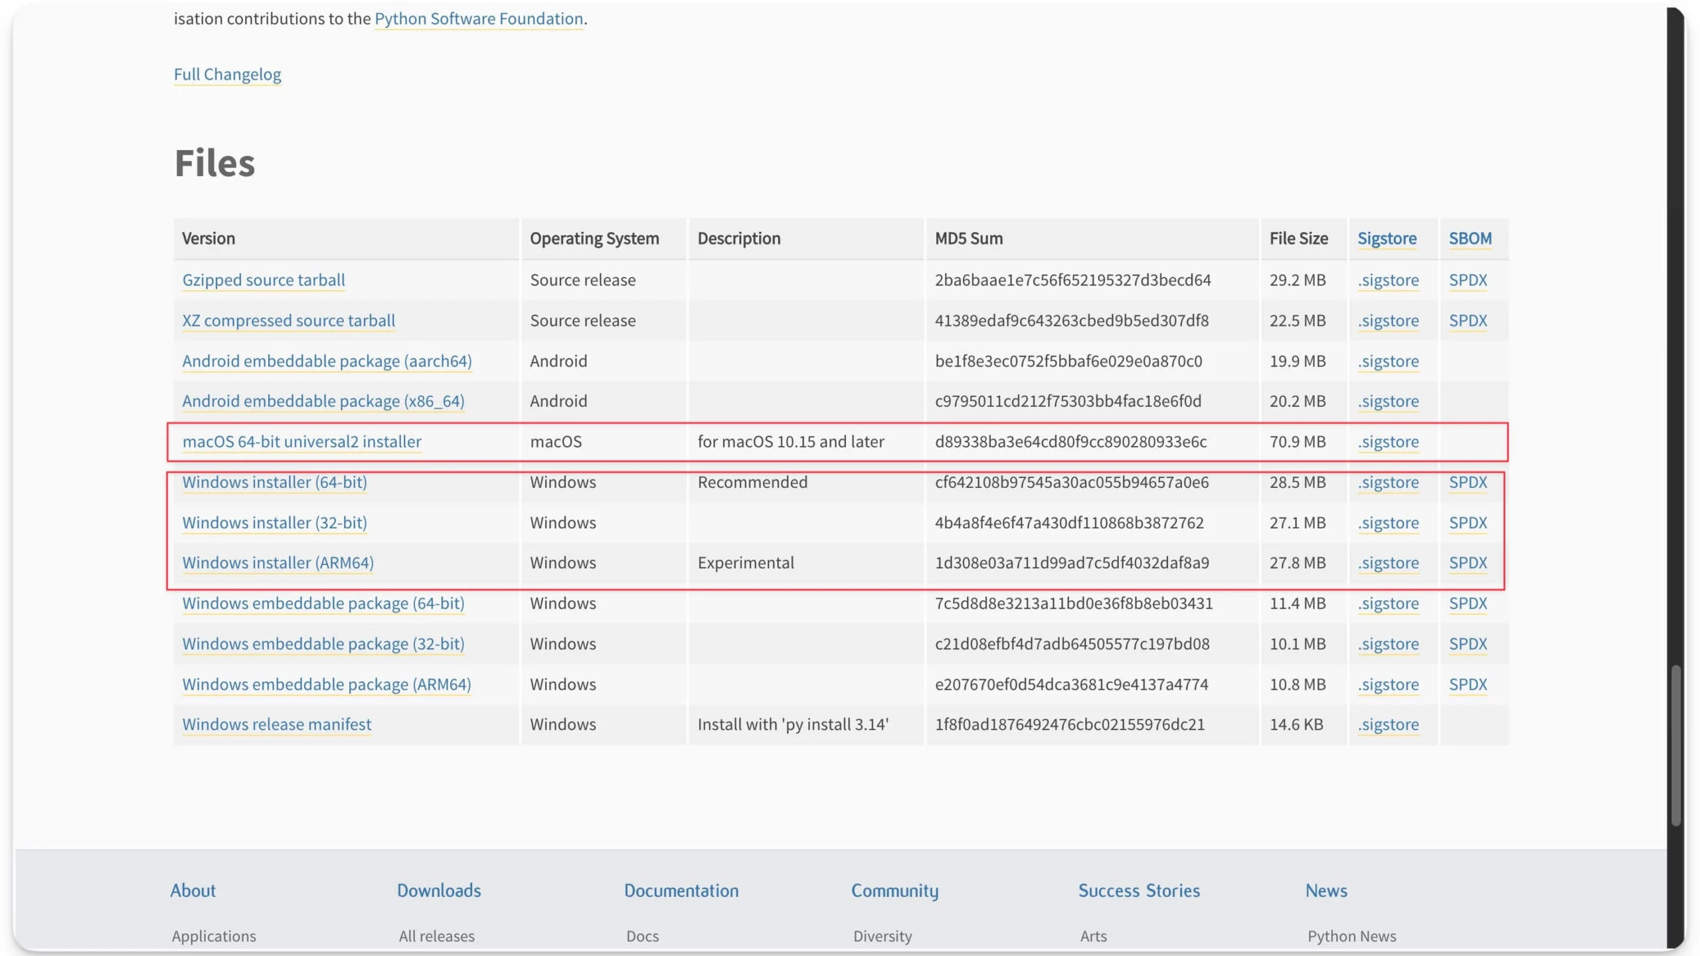Click Windows embeddable package (64-bit)
The width and height of the screenshot is (1700, 956).
point(323,603)
